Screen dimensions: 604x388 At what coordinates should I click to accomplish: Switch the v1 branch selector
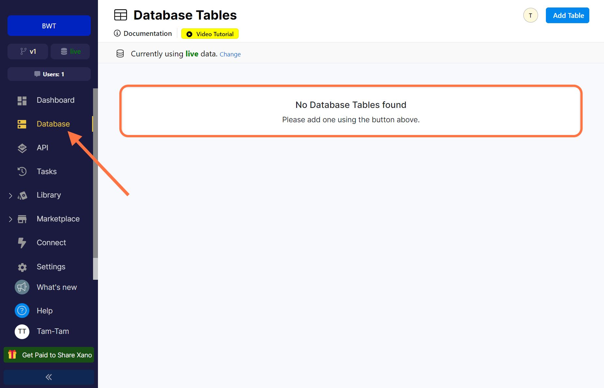click(x=28, y=52)
